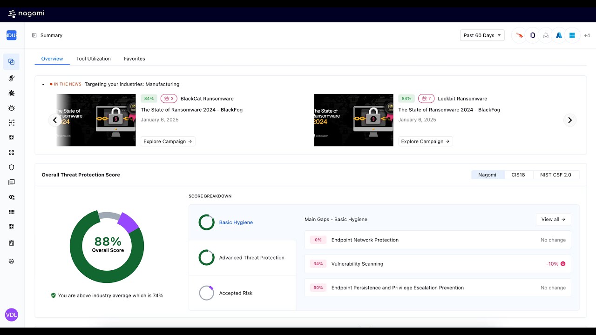Open the Favorites tab
Image resolution: width=596 pixels, height=335 pixels.
tap(135, 59)
